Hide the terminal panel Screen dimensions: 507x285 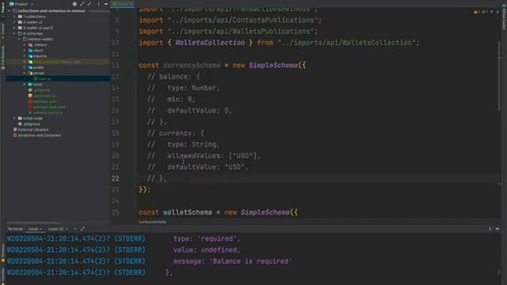pyautogui.click(x=497, y=229)
